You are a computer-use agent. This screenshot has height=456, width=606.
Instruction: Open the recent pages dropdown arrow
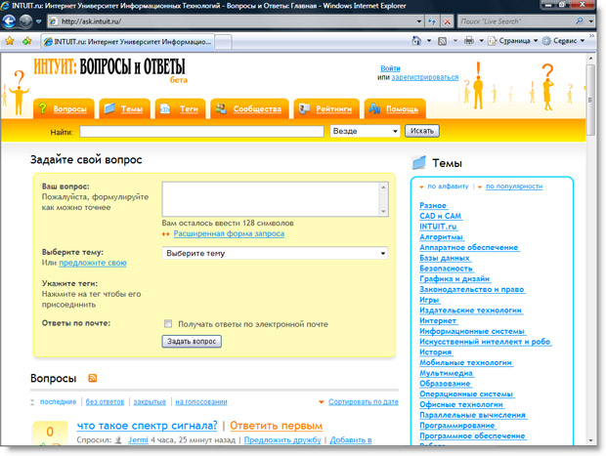click(39, 21)
